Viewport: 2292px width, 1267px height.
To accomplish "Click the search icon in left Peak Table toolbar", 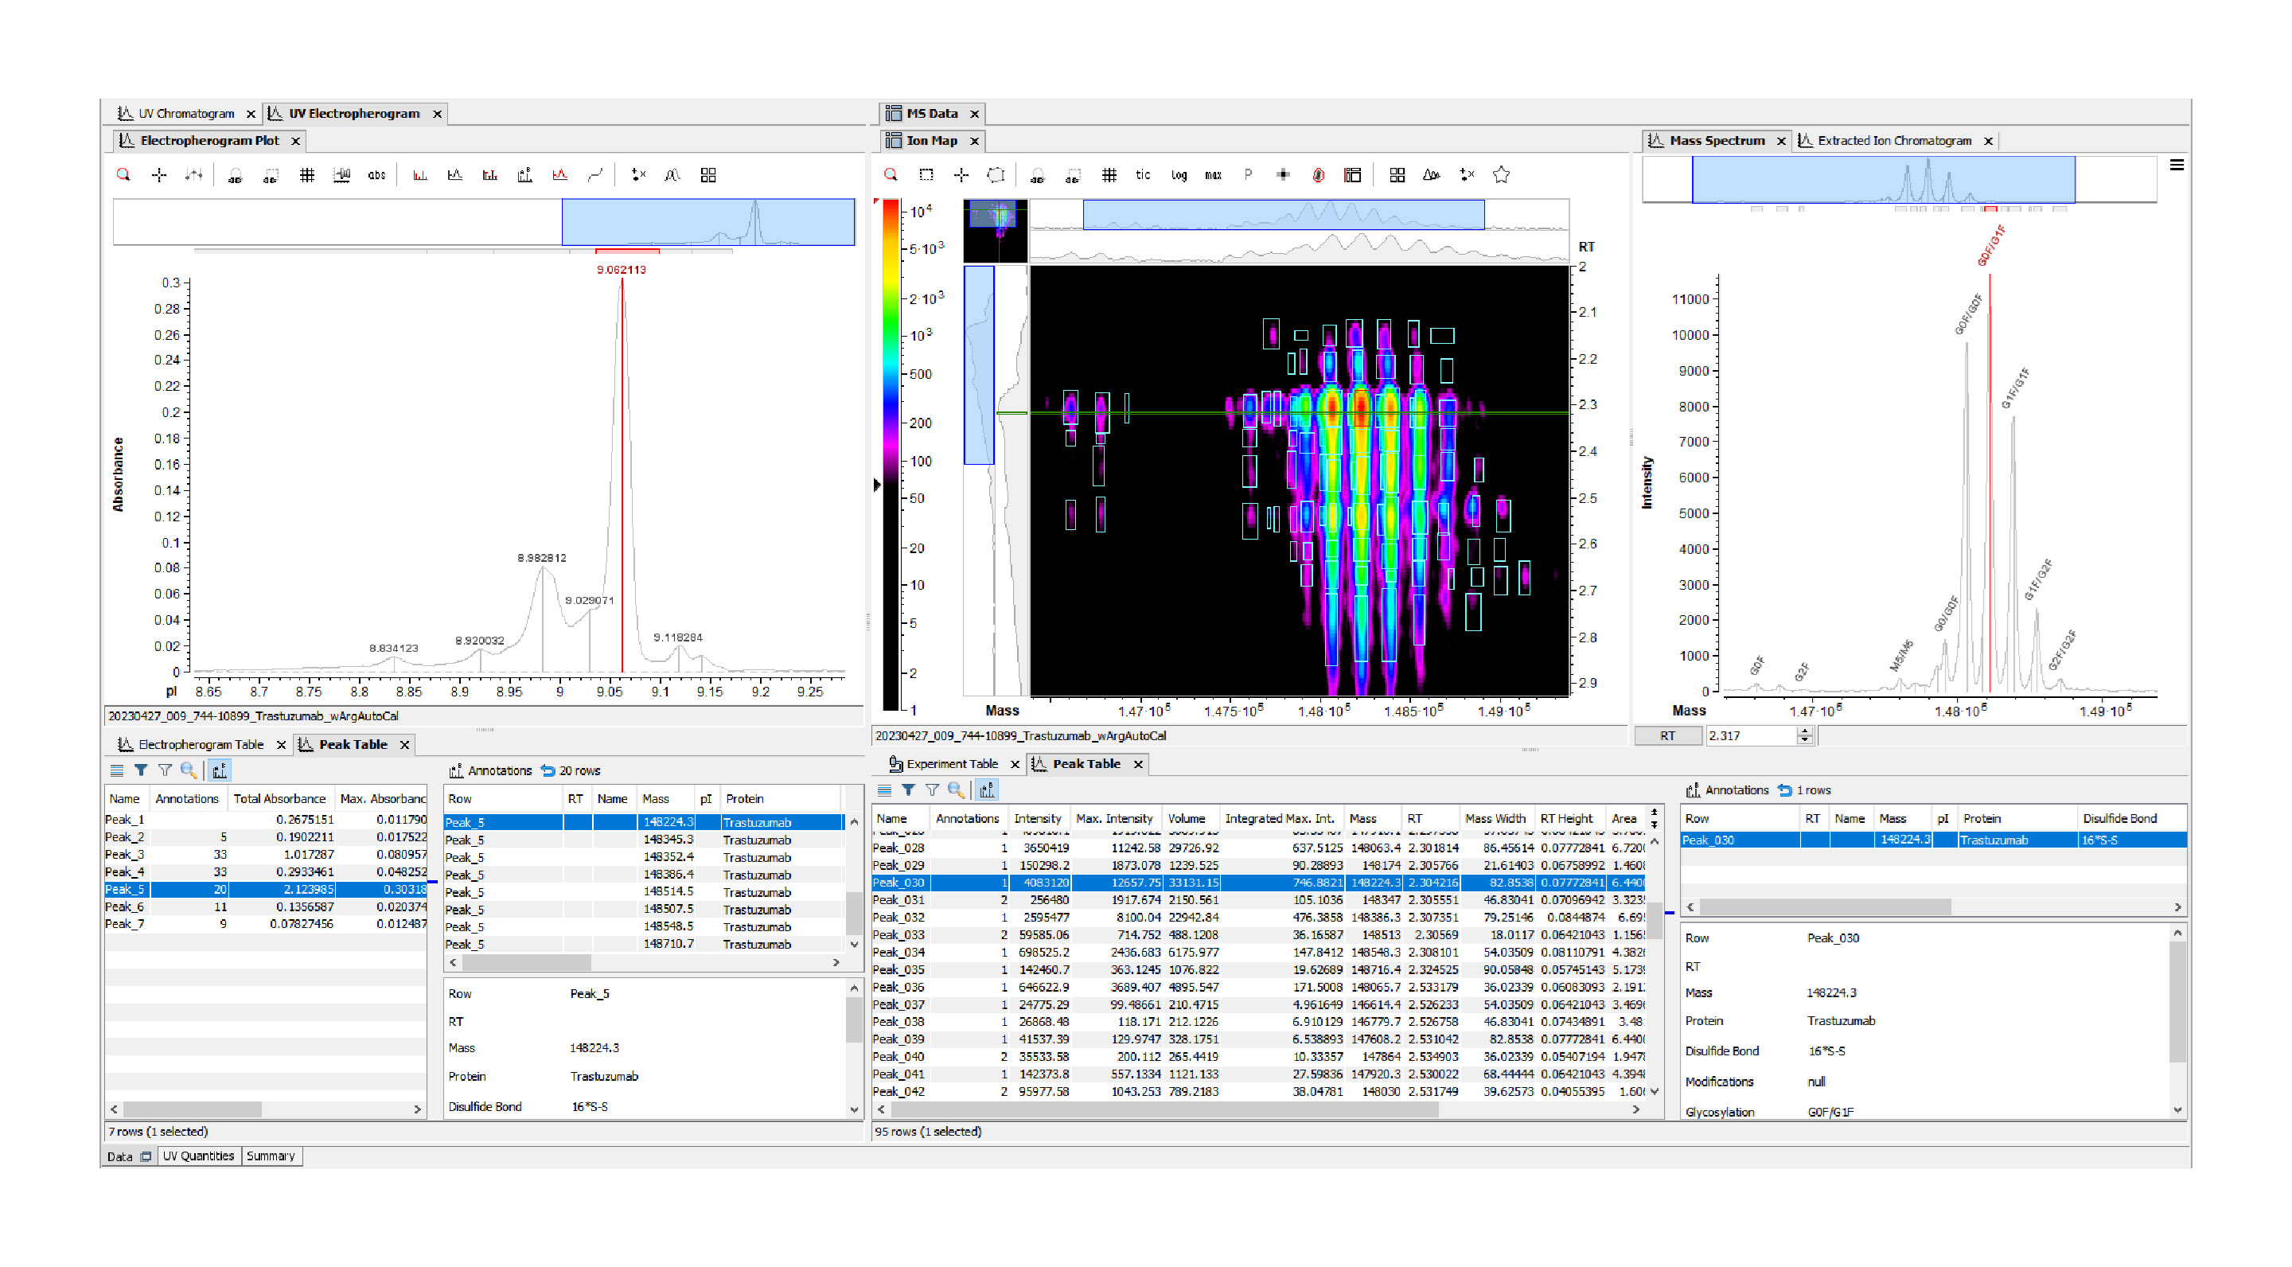I will [x=189, y=770].
